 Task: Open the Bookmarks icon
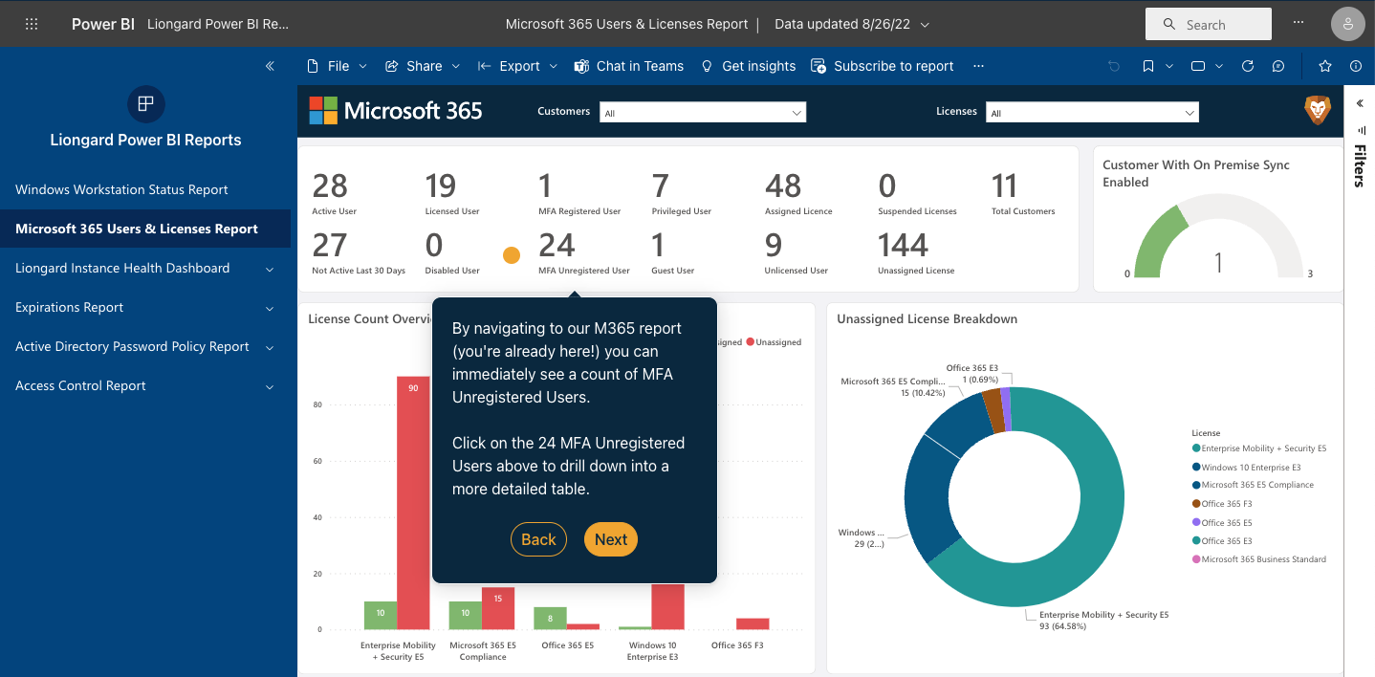coord(1147,66)
